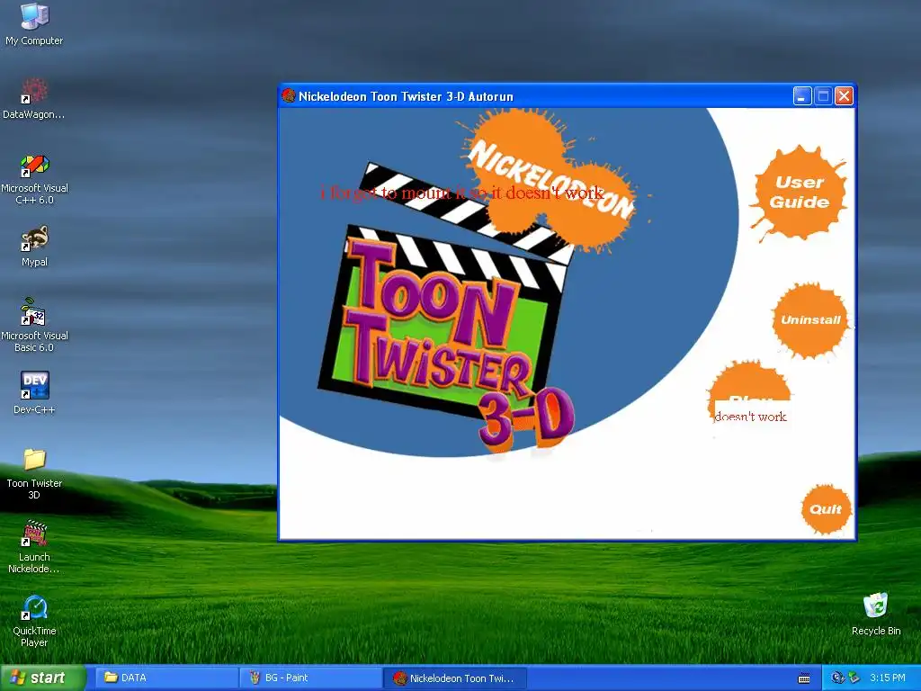Click the Uninstall splat button
This screenshot has width=921, height=691.
click(x=810, y=320)
